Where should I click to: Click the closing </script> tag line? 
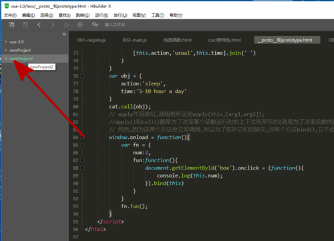click(x=110, y=222)
